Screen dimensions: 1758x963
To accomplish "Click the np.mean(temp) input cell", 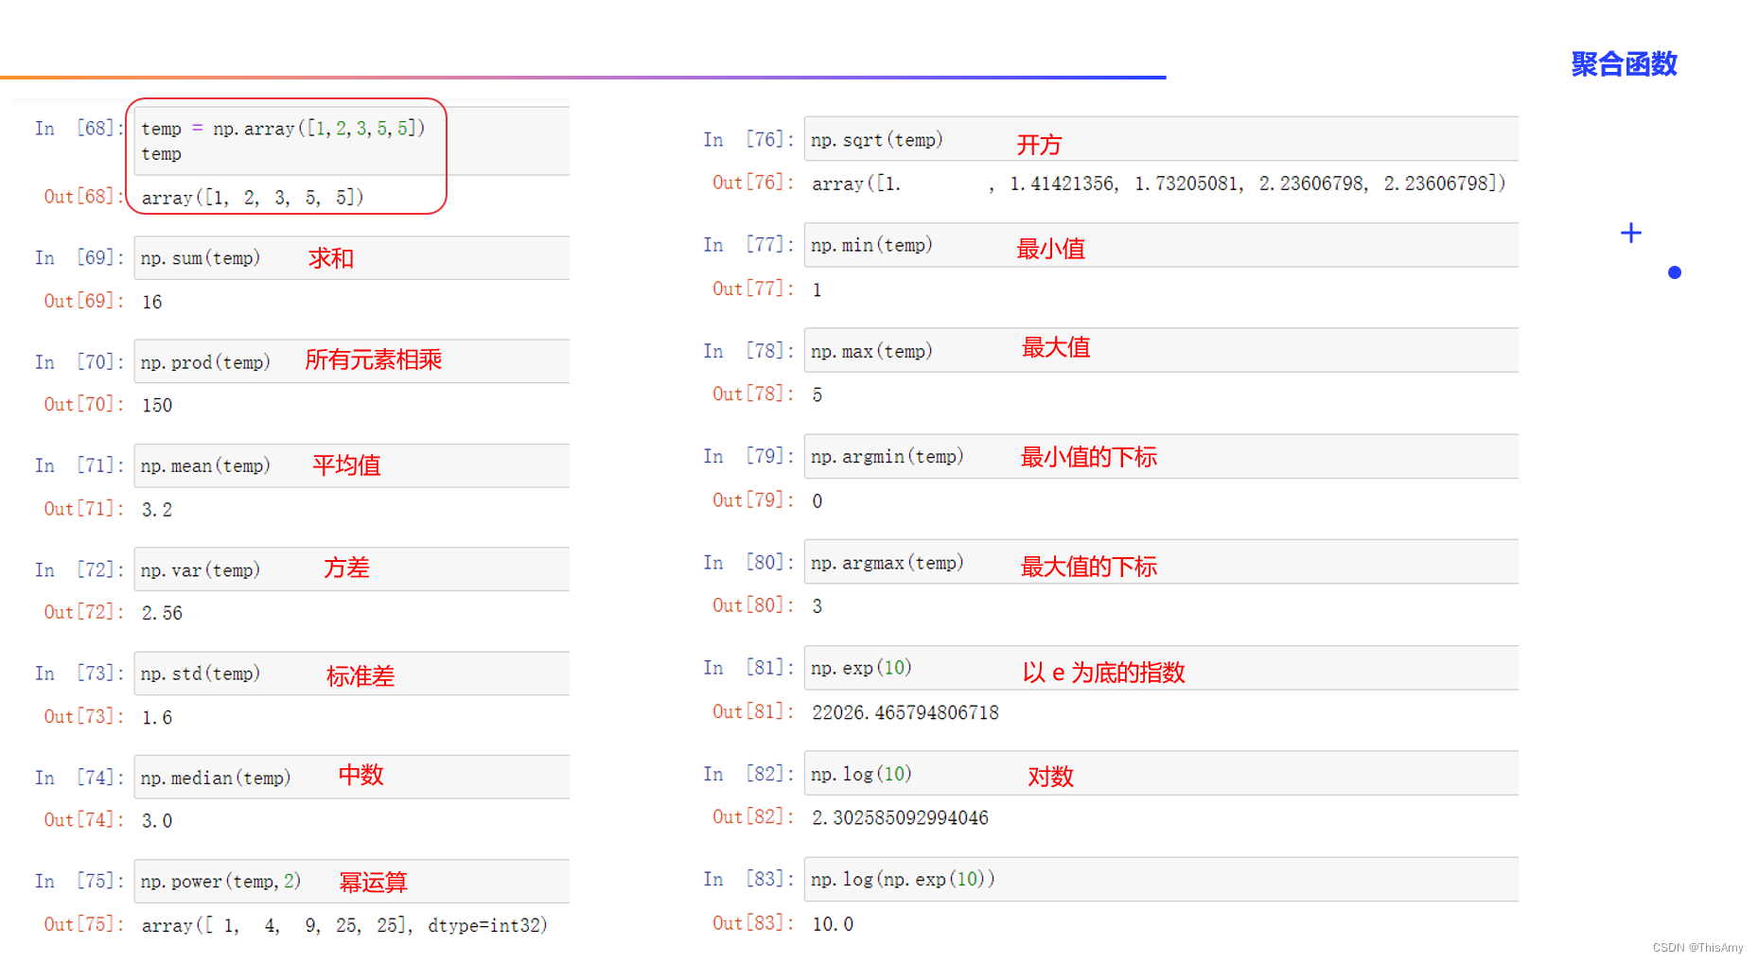I will click(x=352, y=465).
